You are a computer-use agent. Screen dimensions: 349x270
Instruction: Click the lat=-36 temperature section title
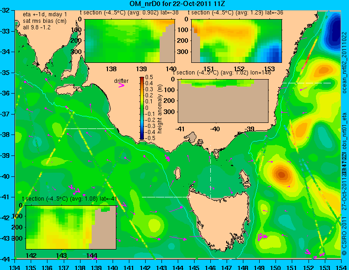[x=235, y=13]
